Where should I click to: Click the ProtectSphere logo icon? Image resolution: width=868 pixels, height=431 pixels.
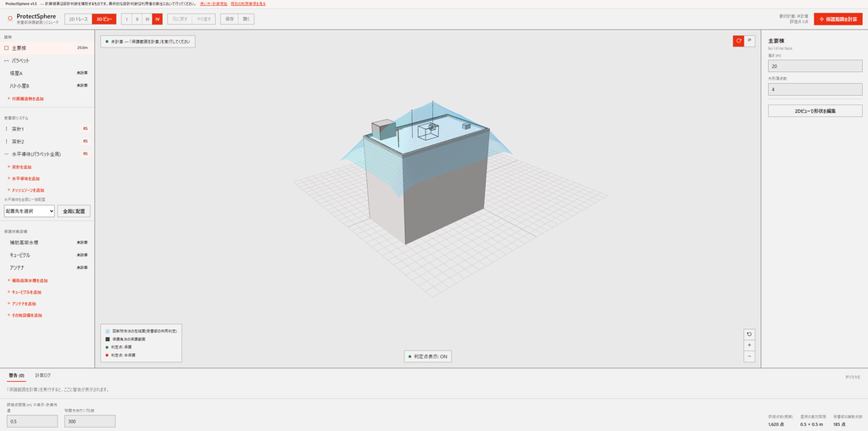(x=10, y=19)
